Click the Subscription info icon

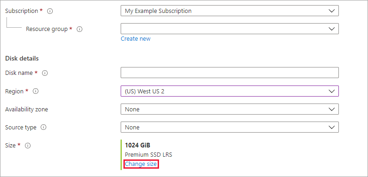click(x=50, y=11)
